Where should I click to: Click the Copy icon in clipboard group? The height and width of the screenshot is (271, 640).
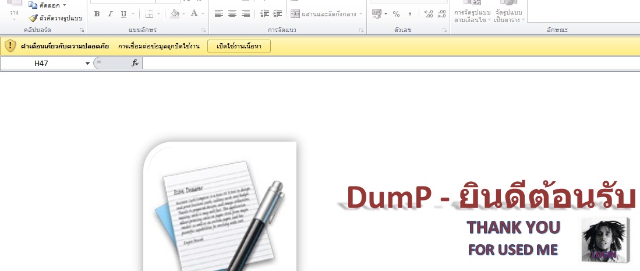pos(33,5)
